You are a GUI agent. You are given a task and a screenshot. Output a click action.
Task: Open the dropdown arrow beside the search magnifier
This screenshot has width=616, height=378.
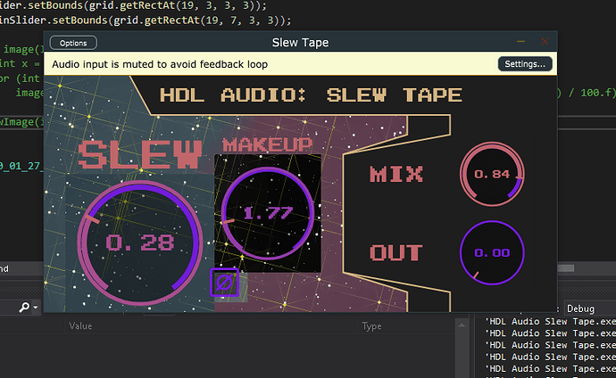click(36, 307)
